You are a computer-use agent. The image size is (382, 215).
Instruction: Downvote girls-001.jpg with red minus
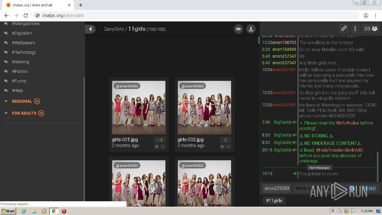(163, 147)
